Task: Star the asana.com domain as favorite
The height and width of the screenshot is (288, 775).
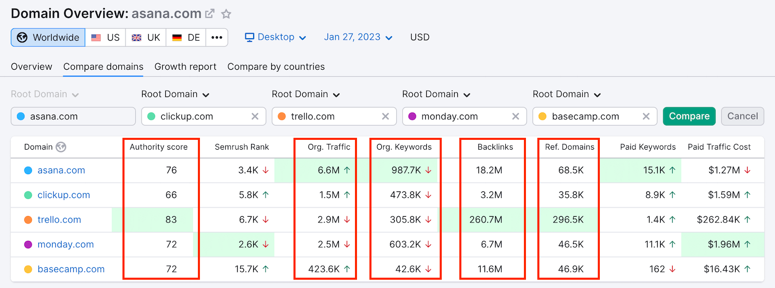Action: pyautogui.click(x=226, y=14)
